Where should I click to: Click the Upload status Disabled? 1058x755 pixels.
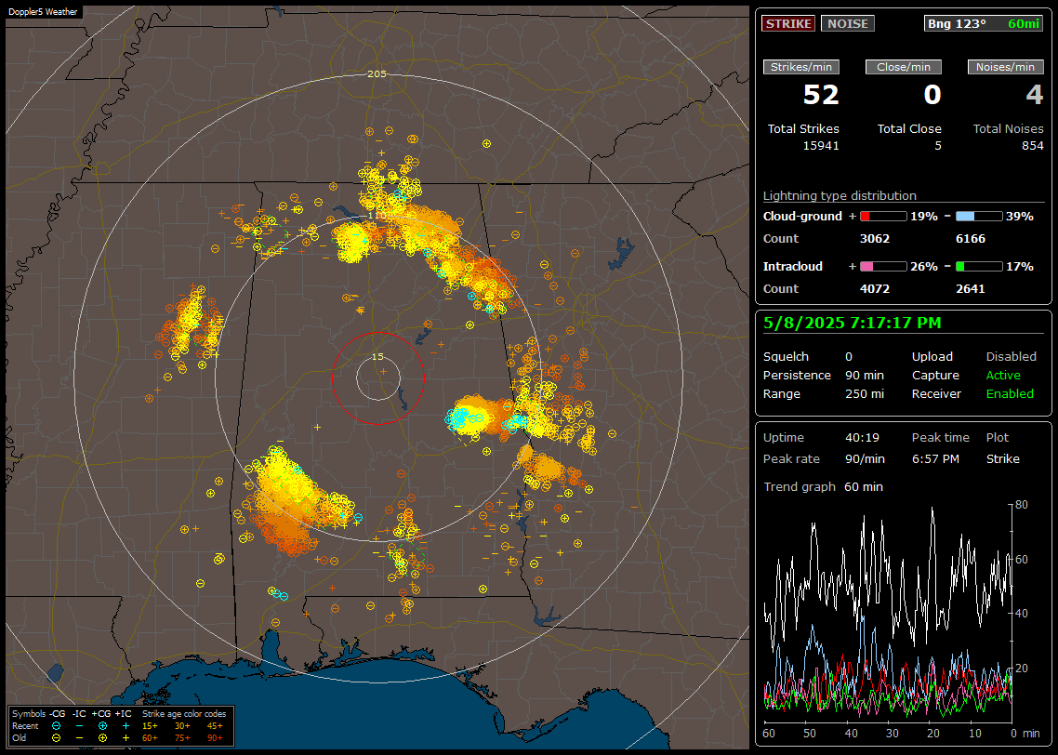click(1011, 357)
